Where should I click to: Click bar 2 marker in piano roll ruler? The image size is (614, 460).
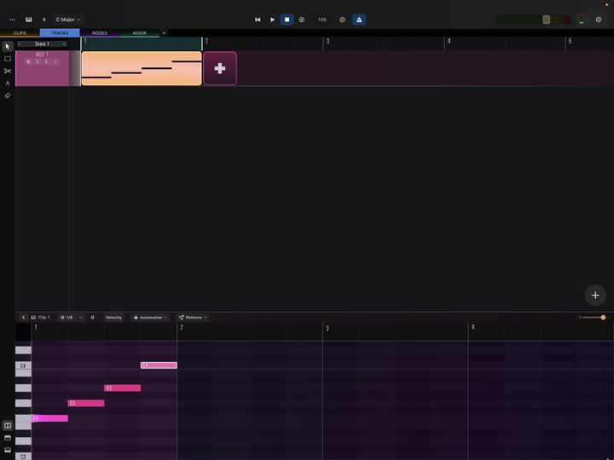pyautogui.click(x=182, y=327)
